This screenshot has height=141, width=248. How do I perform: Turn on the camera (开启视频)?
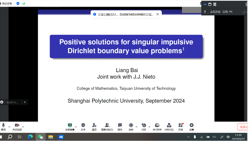(x=17, y=126)
